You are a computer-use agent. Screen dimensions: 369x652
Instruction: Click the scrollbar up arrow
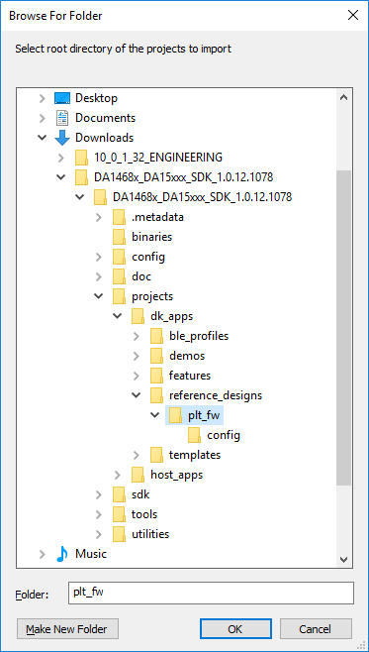343,98
